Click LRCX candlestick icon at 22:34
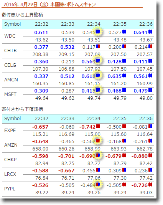Viewport: 163px width, 205px height. (98, 170)
